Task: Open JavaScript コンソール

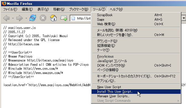Action: click(x=136, y=61)
